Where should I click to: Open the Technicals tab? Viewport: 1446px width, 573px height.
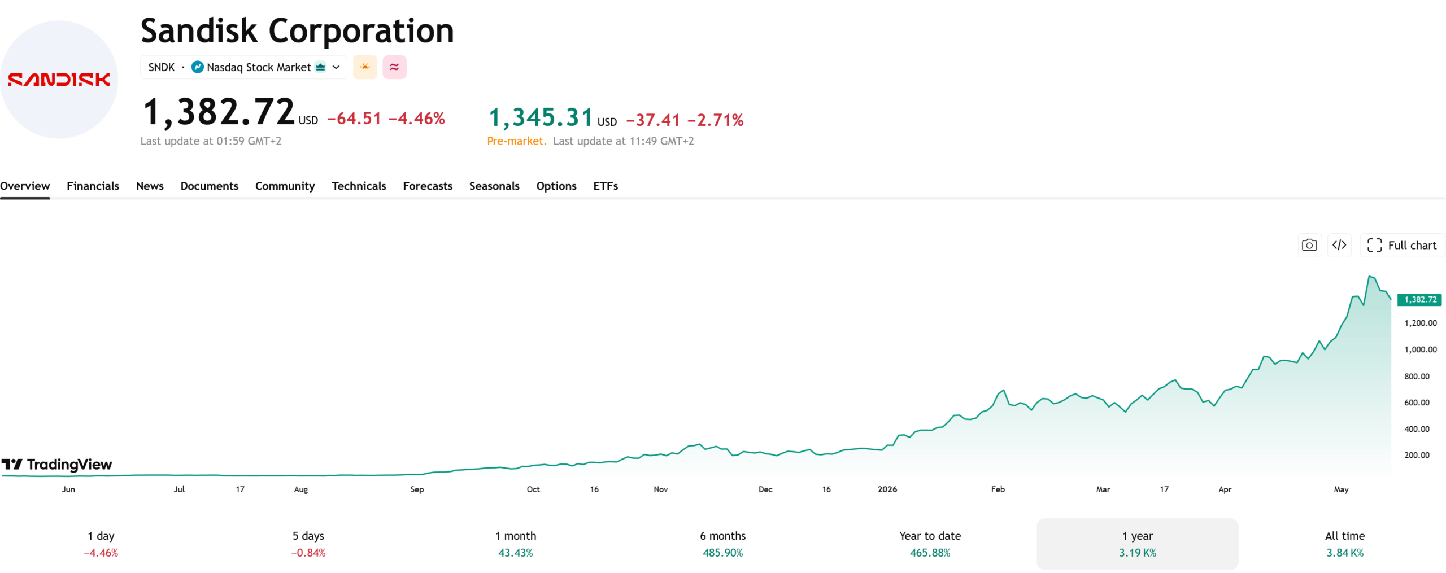[359, 186]
